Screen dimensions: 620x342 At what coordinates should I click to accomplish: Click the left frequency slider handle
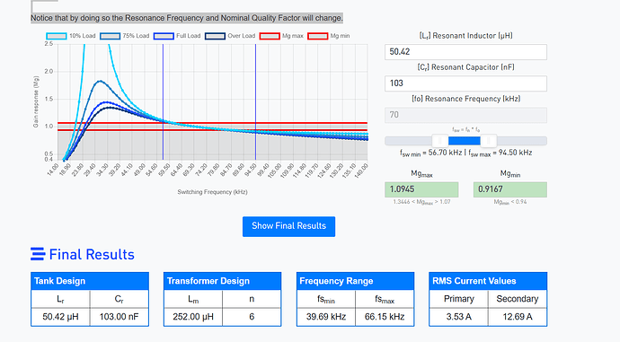point(440,141)
